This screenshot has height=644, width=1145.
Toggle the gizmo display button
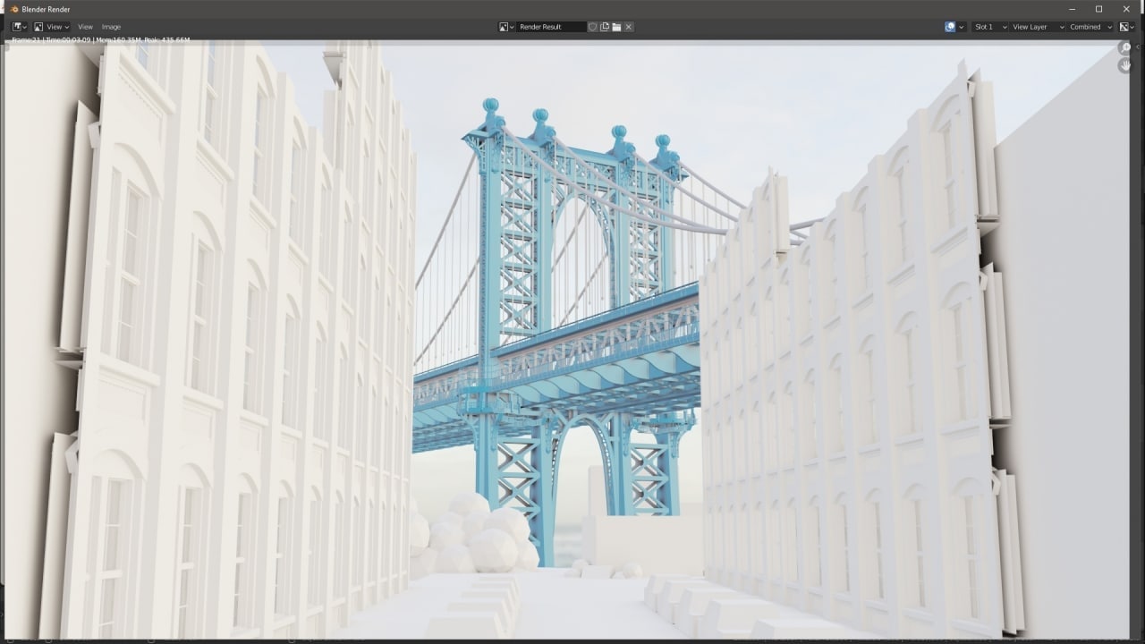(x=950, y=27)
